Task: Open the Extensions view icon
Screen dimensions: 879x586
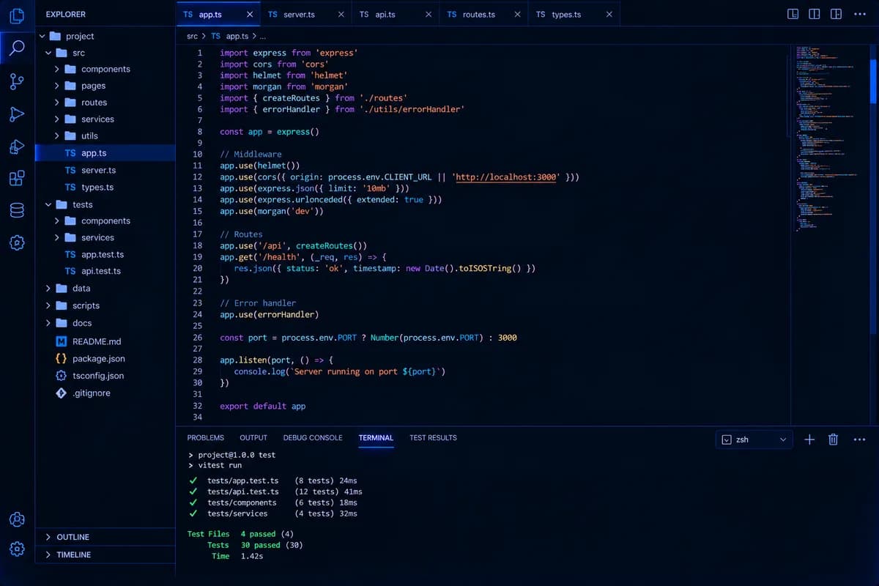Action: click(x=17, y=178)
